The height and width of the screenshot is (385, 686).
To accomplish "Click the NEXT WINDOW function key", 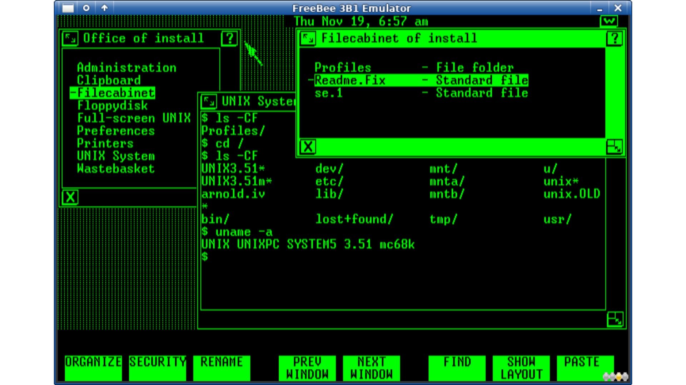I will pyautogui.click(x=372, y=368).
